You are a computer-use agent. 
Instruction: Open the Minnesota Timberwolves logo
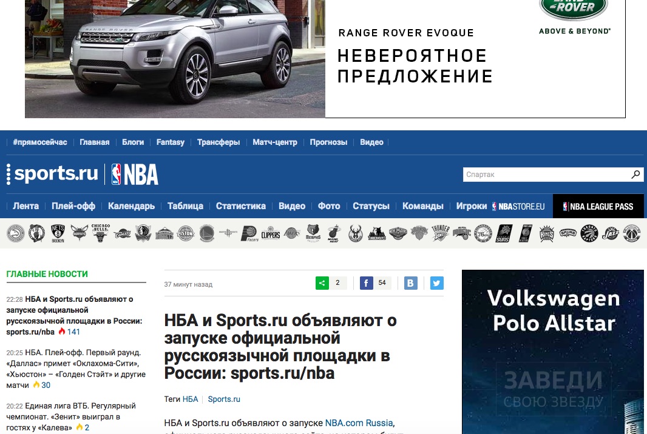coord(377,233)
